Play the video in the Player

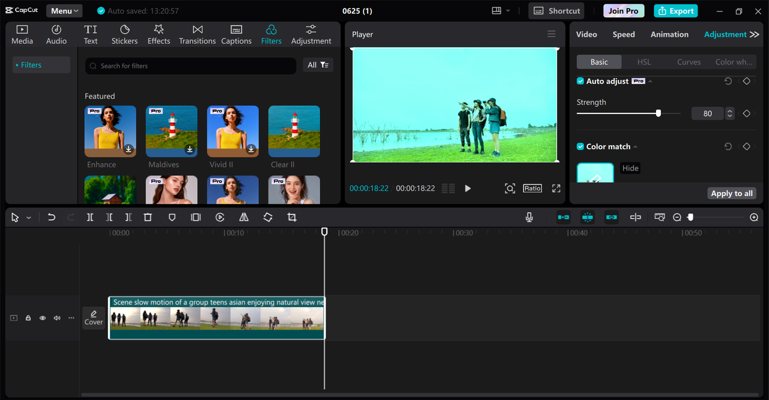coord(468,189)
